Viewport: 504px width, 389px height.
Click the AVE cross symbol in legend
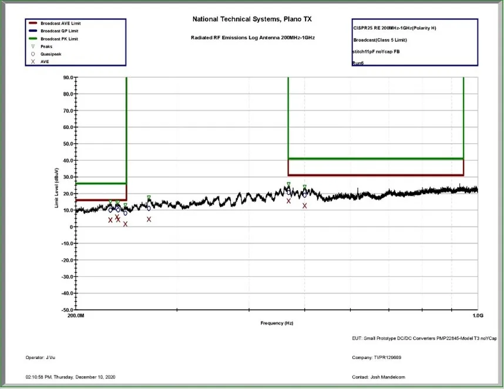click(33, 62)
